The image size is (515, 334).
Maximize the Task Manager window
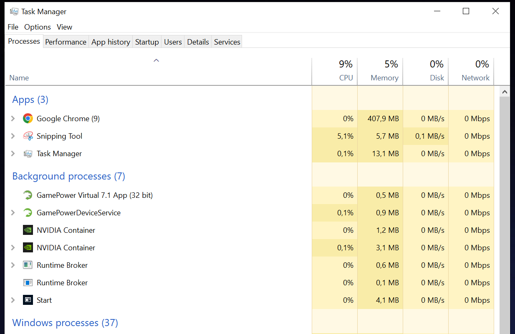pos(466,11)
